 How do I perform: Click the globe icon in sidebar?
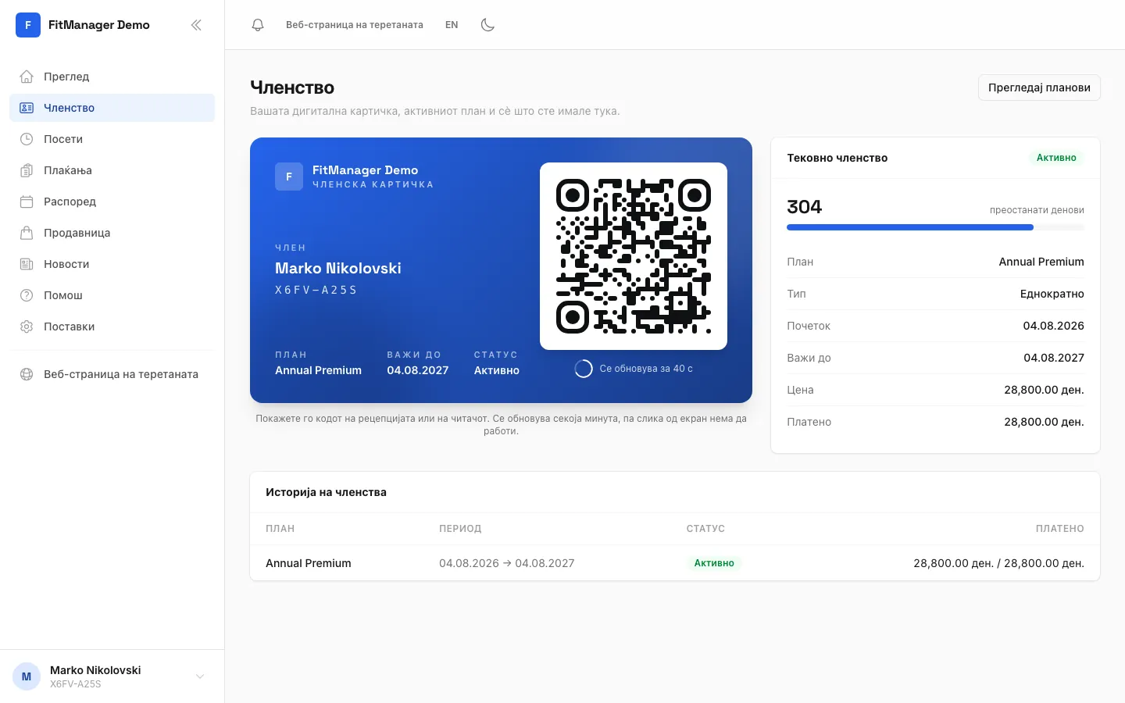(x=27, y=374)
